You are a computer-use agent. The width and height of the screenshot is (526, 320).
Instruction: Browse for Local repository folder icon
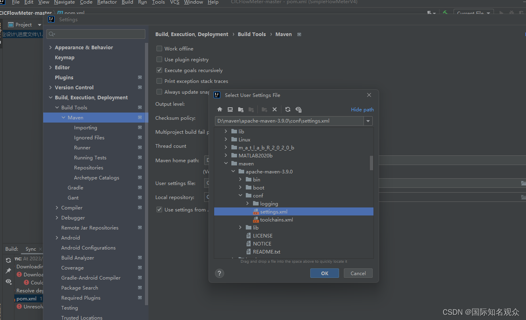click(x=523, y=197)
